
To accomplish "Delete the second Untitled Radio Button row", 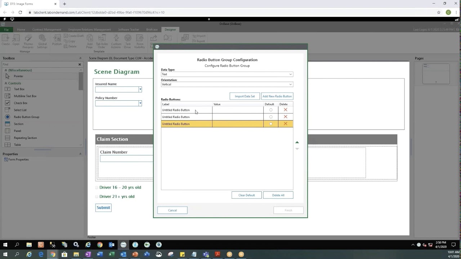I will [x=286, y=117].
